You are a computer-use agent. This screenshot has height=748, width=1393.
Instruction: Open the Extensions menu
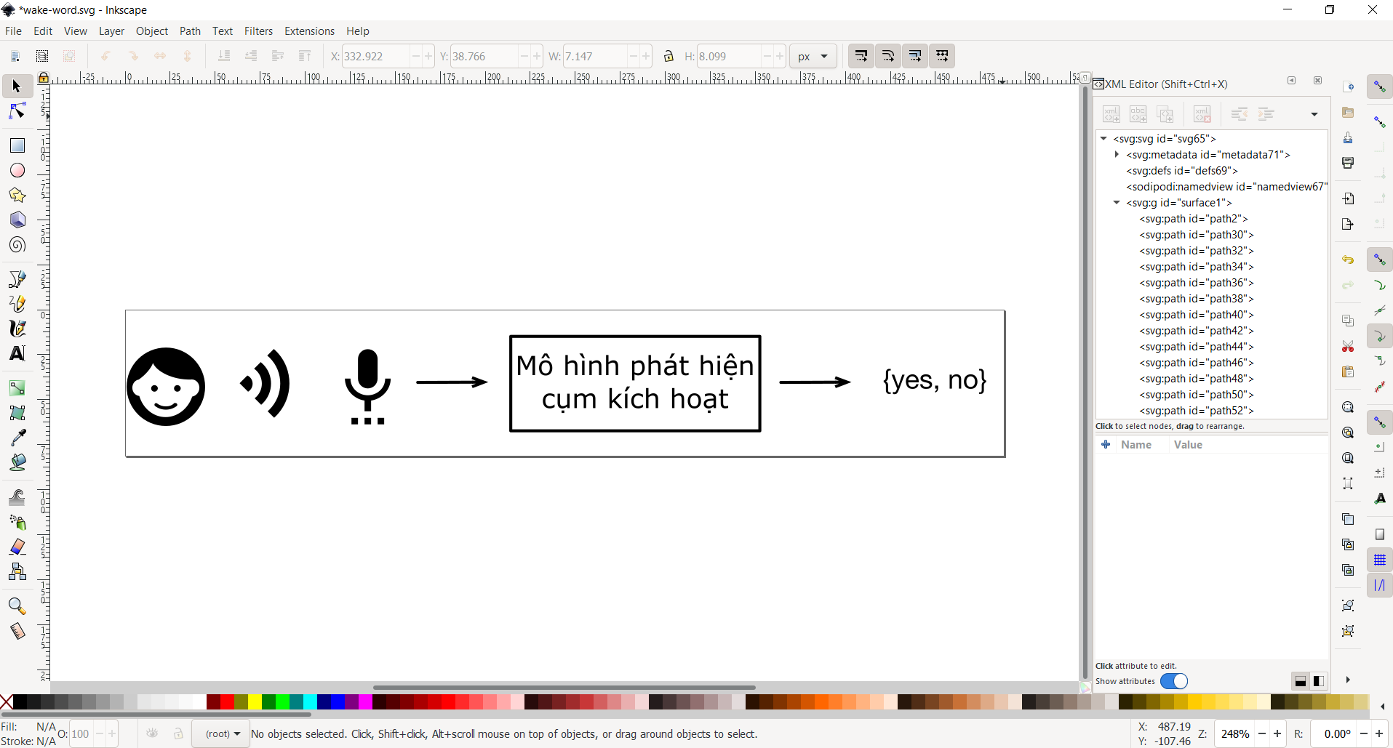tap(309, 31)
